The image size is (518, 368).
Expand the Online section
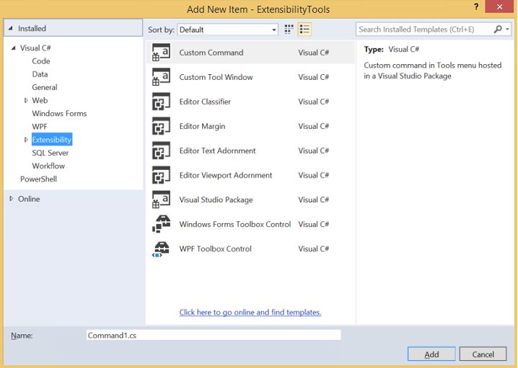[x=12, y=199]
